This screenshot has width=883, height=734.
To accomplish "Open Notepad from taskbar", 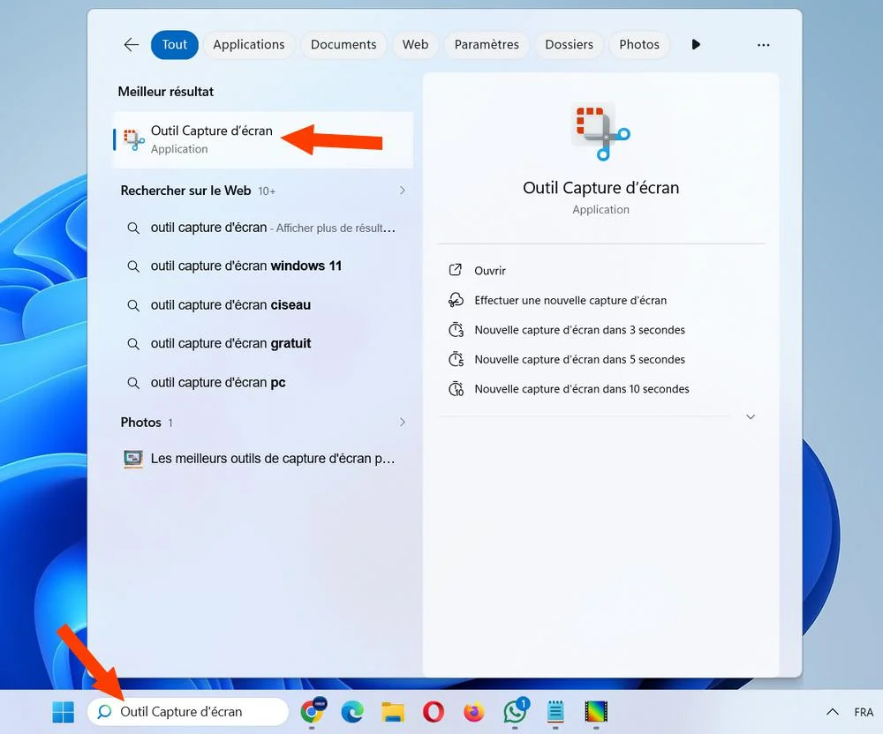I will coord(555,711).
